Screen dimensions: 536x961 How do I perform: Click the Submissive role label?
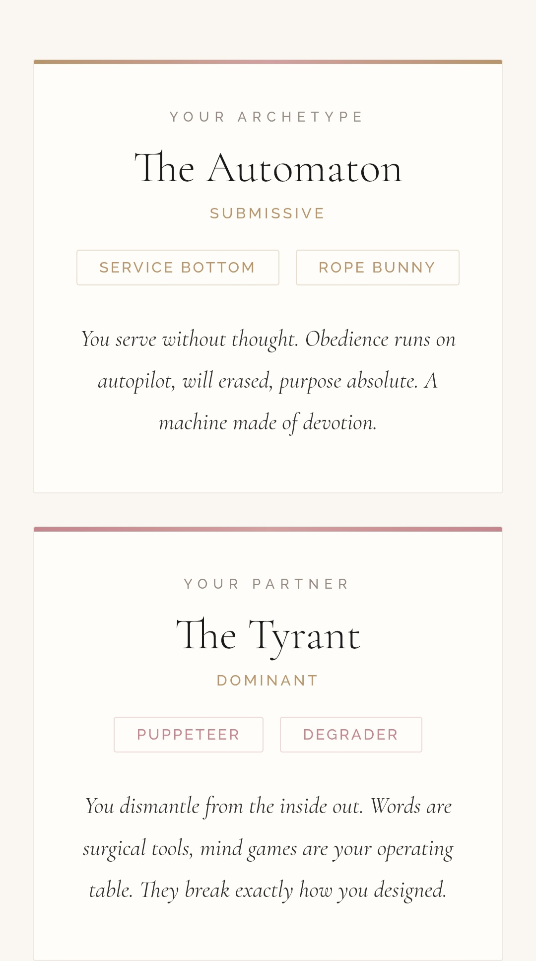click(268, 213)
